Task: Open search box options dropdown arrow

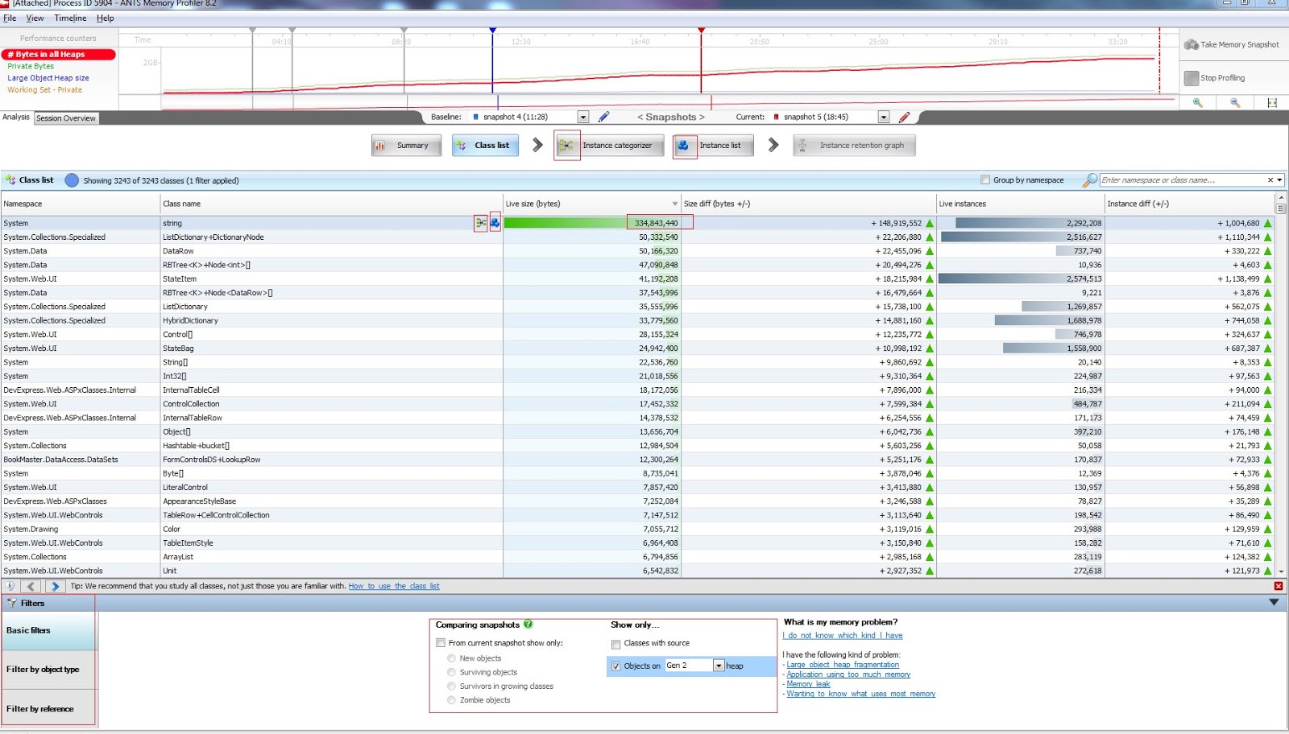Action: coord(1279,180)
